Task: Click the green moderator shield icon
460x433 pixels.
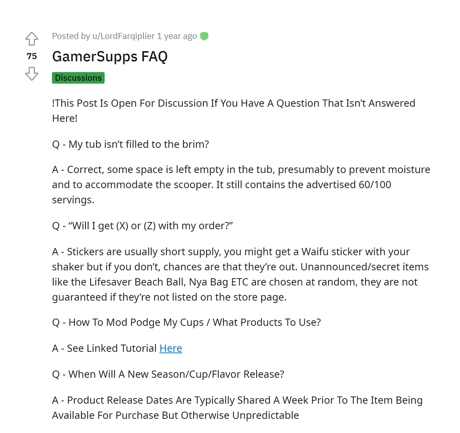Action: [x=204, y=36]
